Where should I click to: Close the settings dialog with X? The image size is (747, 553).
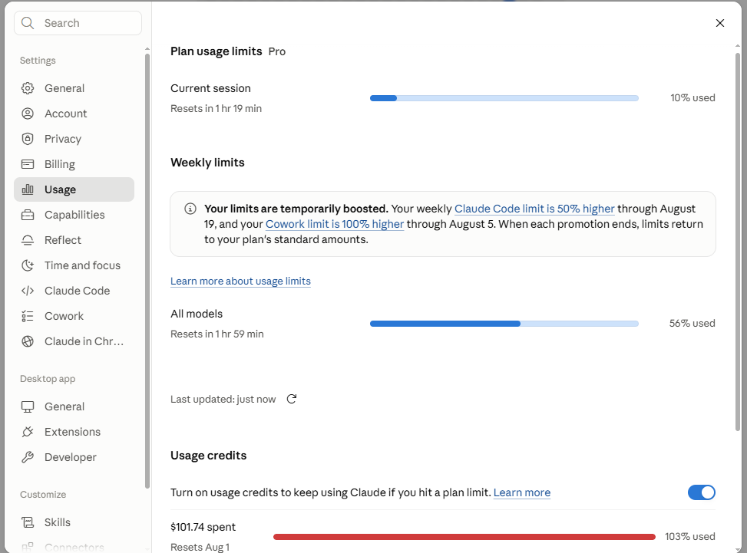coord(720,23)
